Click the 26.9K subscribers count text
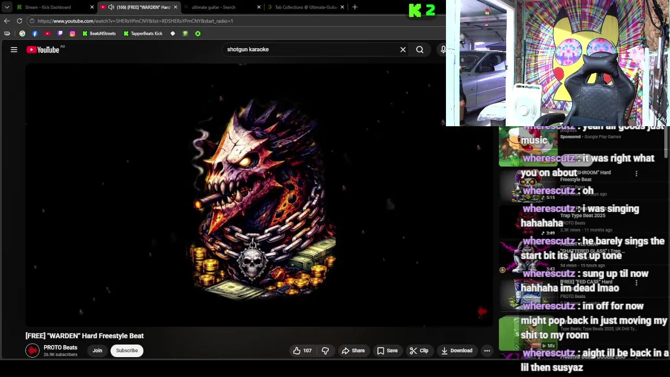 [x=60, y=355]
